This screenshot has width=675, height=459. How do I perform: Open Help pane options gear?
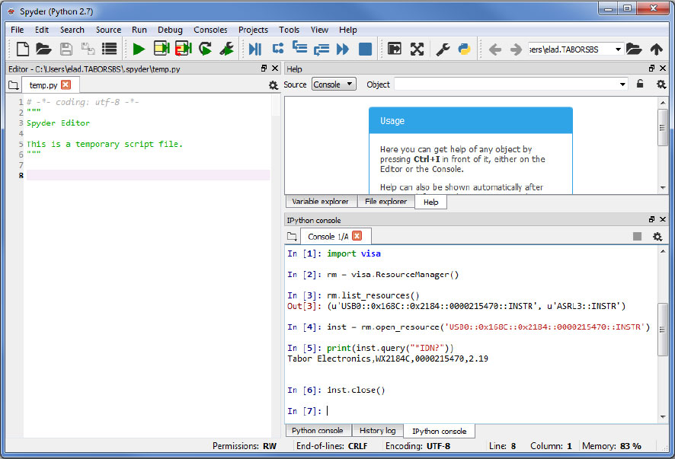(661, 84)
